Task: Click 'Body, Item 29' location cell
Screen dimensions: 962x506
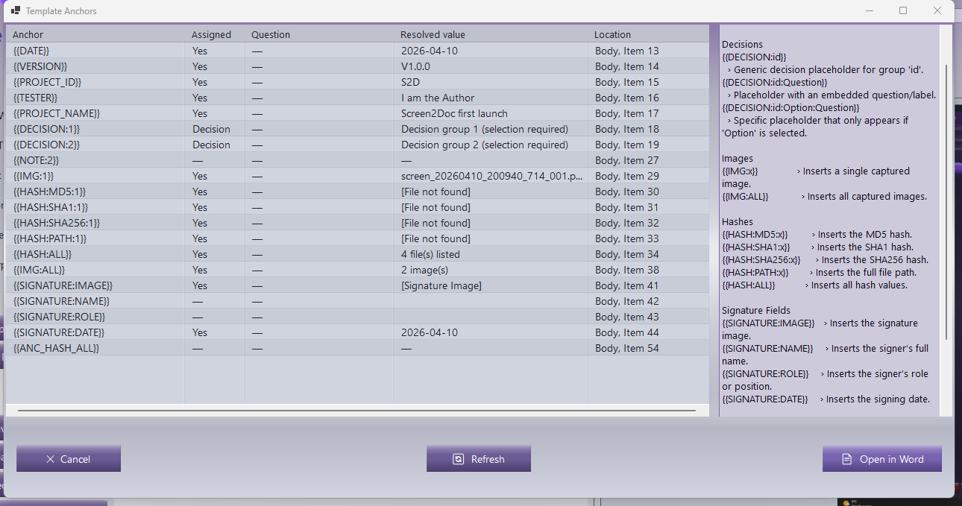Action: (627, 176)
